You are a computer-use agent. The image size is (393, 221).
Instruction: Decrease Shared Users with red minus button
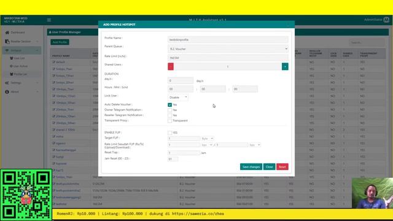171,66
